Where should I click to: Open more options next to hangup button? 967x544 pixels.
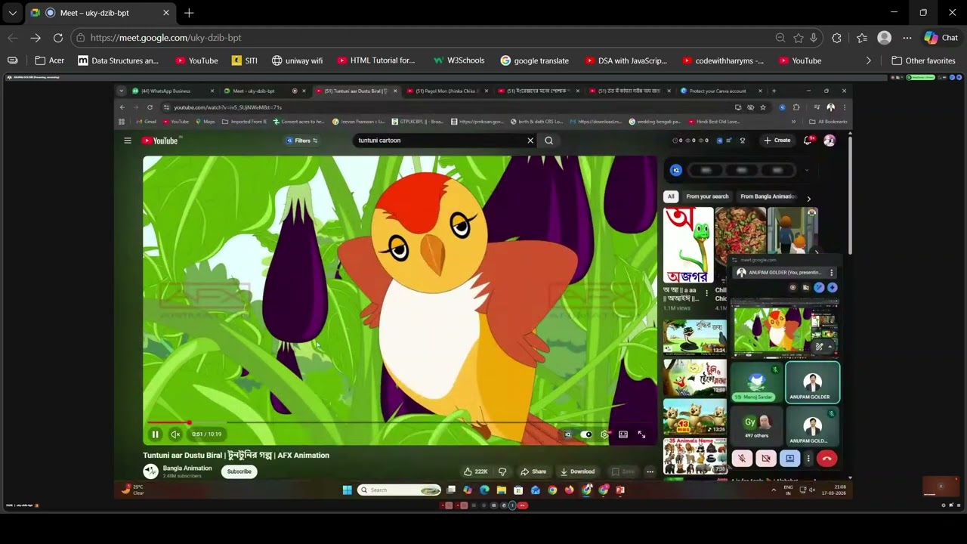click(x=808, y=459)
